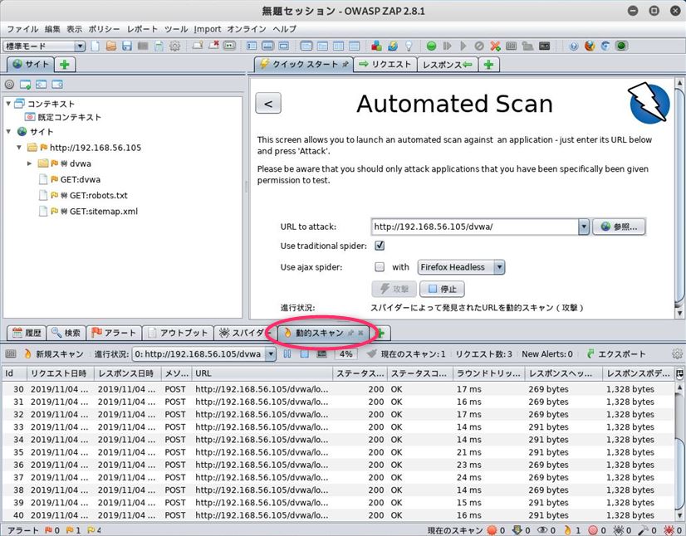This screenshot has width=686, height=536.
Task: Expand the URL to attack dropdown
Action: coord(584,227)
